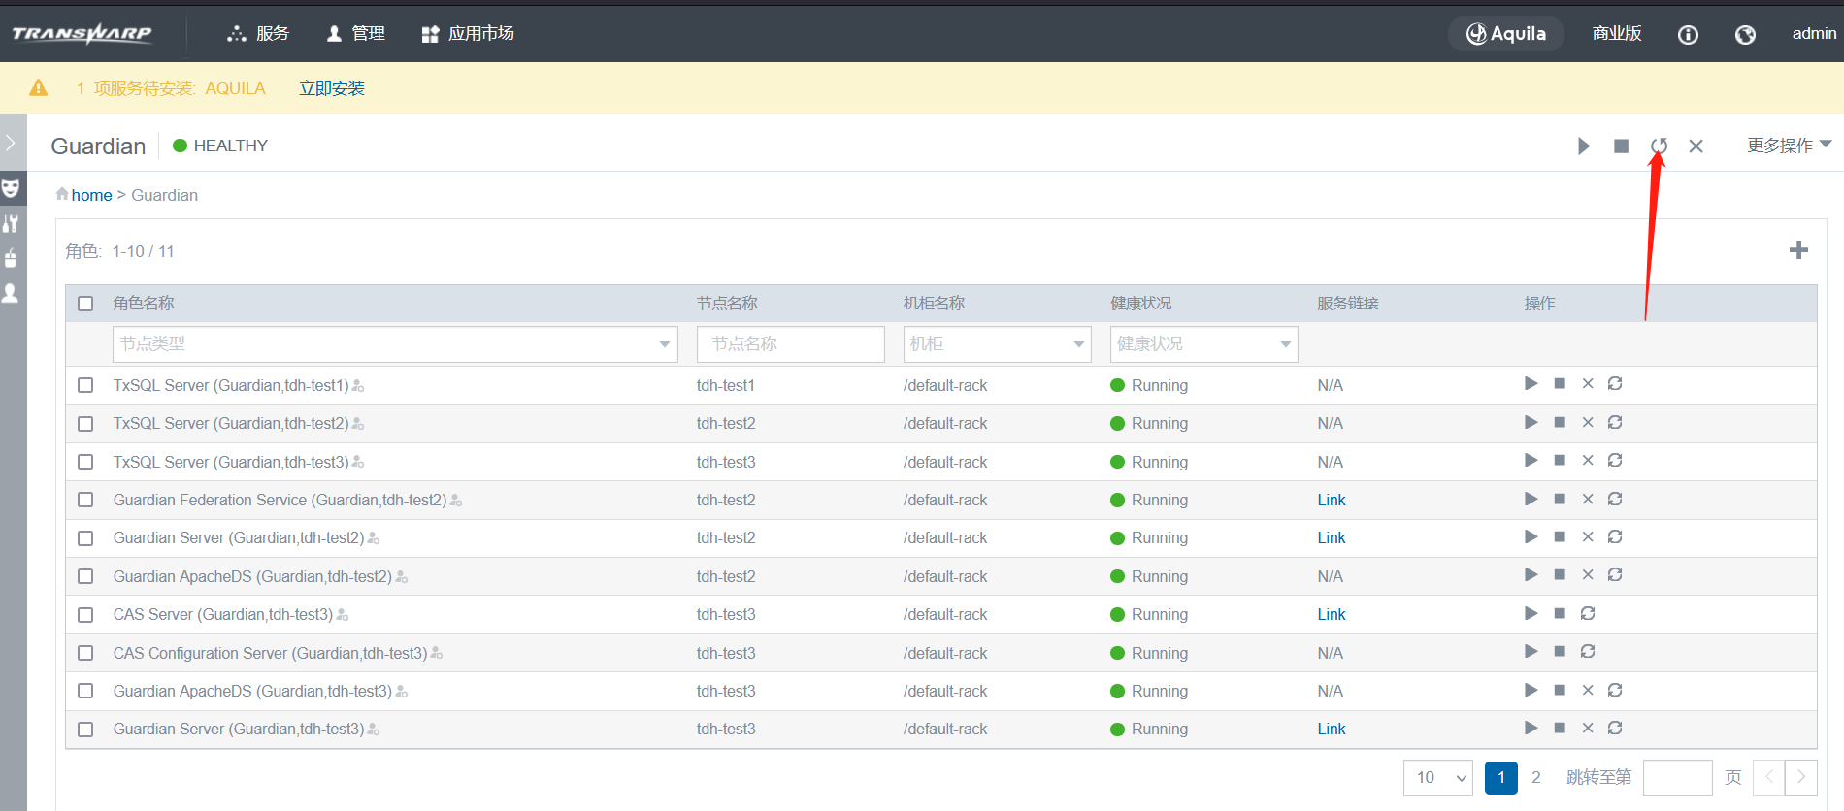Restart the Guardian service via header icon
The image size is (1844, 811).
1659,146
